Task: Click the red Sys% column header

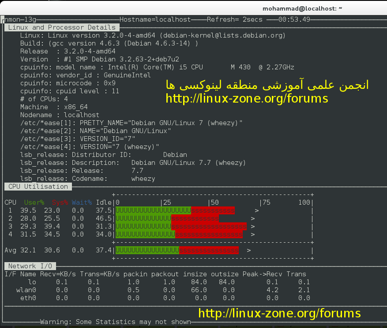Action: tap(60, 202)
